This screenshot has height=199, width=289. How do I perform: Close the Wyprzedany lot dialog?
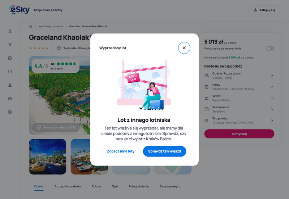[x=184, y=48]
